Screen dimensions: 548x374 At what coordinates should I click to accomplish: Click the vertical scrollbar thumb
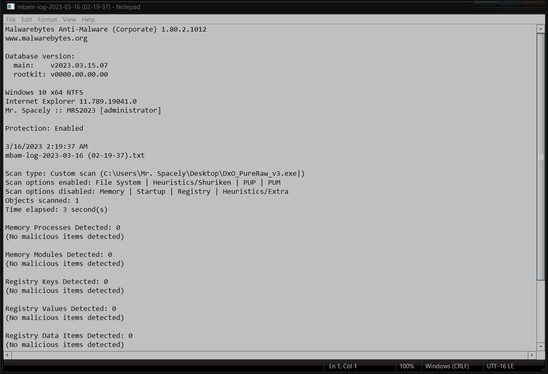coord(541,157)
